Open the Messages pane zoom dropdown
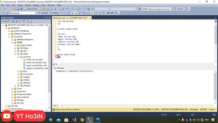This screenshot has width=218, height=123. 61,106
